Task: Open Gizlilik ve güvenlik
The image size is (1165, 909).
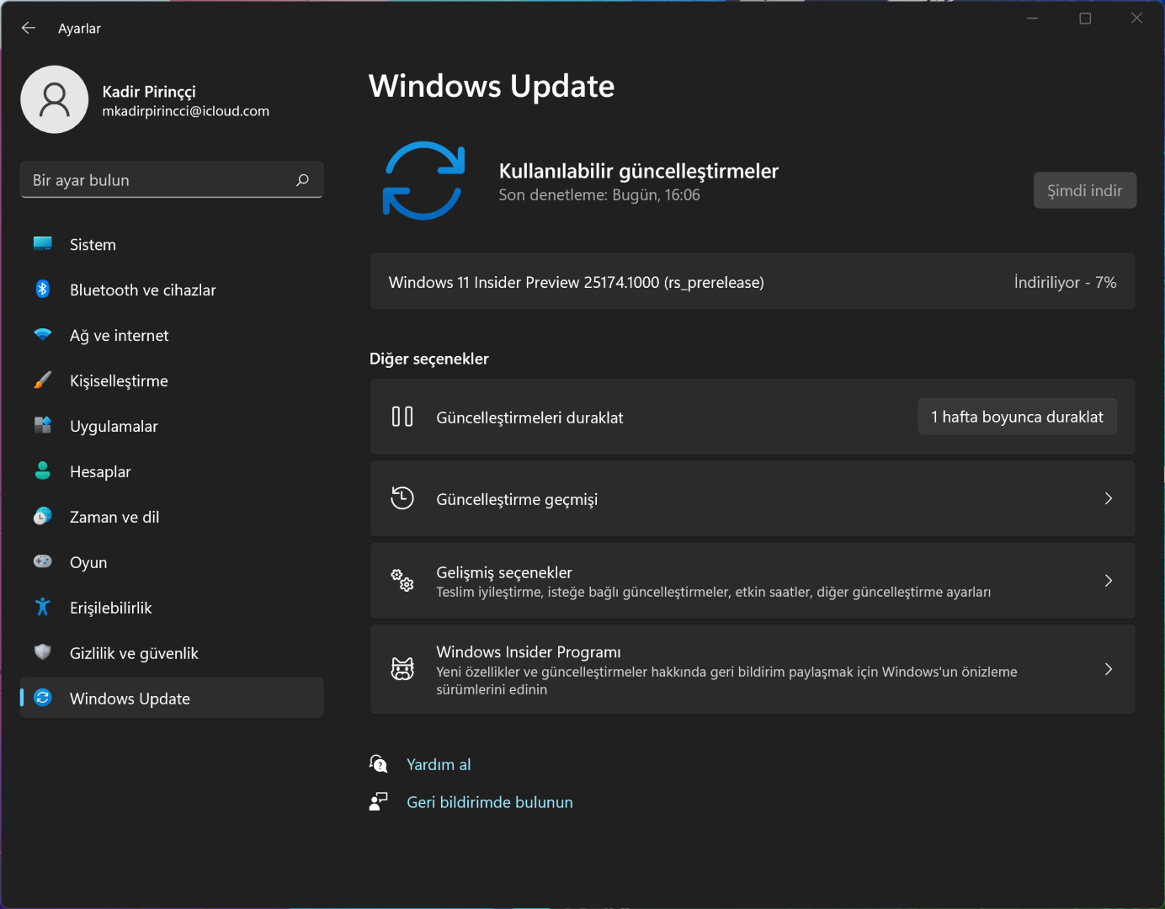Action: 172,653
